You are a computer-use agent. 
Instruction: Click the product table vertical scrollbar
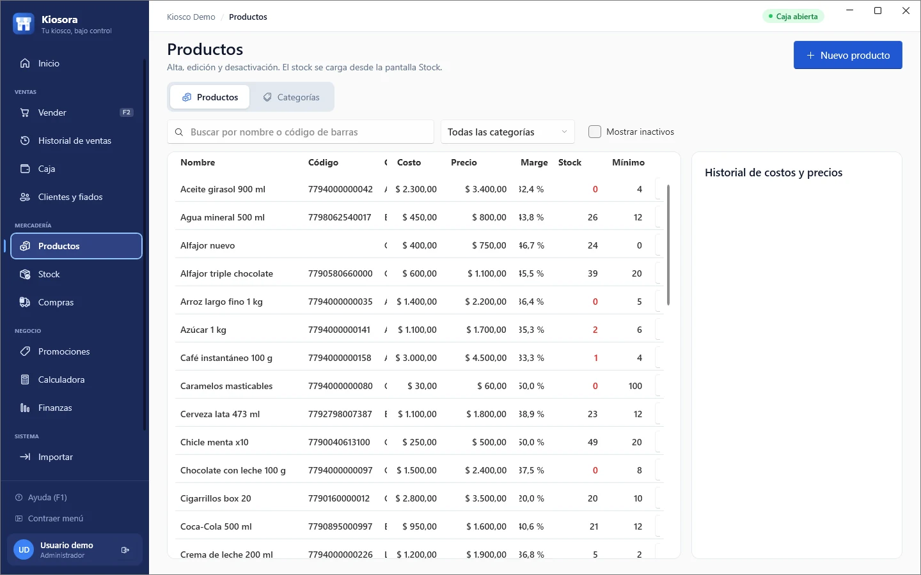tap(668, 245)
